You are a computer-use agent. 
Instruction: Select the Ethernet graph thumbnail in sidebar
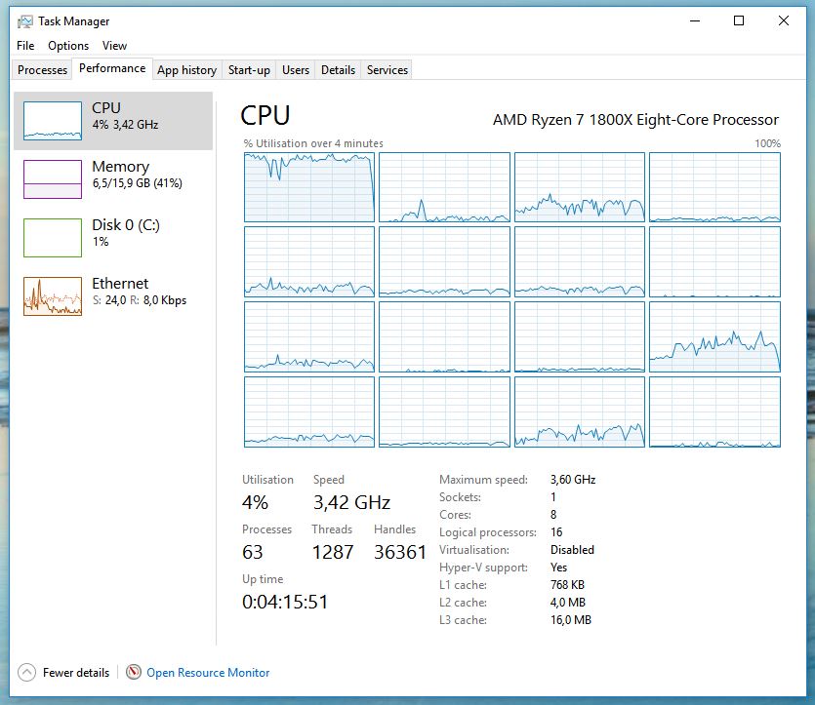(x=52, y=295)
